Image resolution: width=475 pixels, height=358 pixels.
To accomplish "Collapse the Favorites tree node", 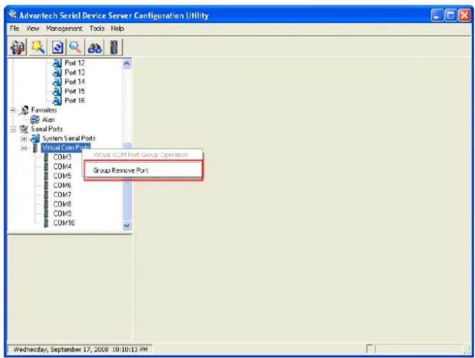I will (x=13, y=111).
